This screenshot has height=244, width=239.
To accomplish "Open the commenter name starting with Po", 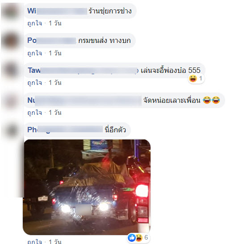I will tap(51, 41).
